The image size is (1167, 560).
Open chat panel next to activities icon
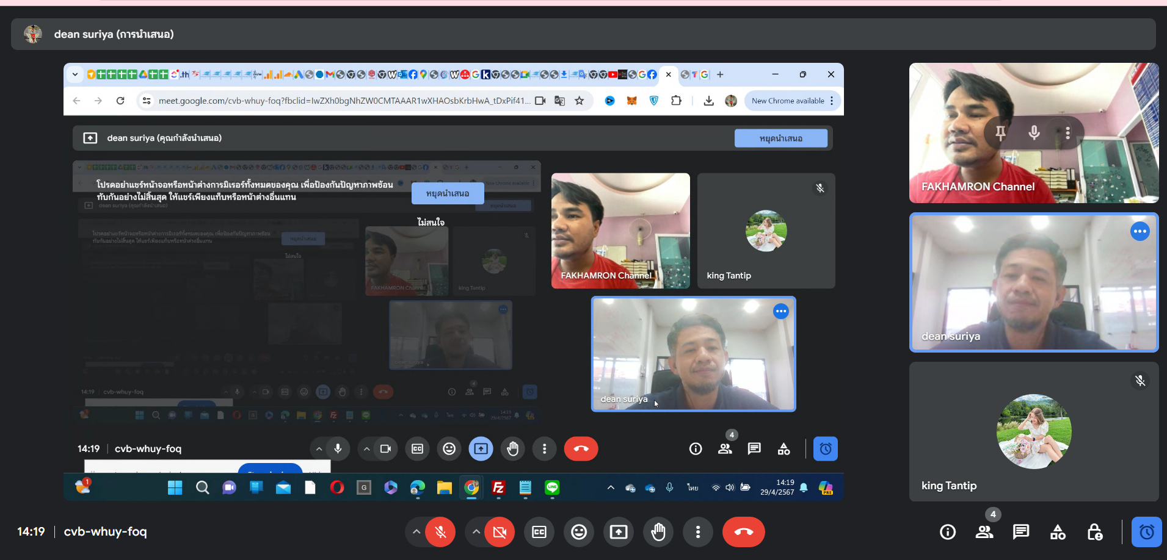point(1021,532)
